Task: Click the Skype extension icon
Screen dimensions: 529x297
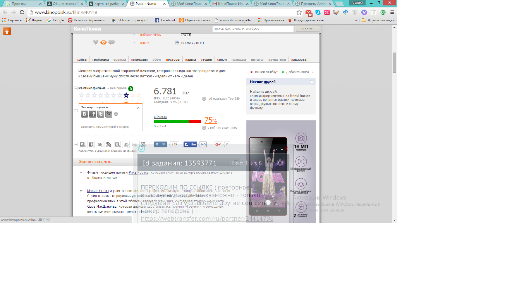Action: [x=318, y=12]
